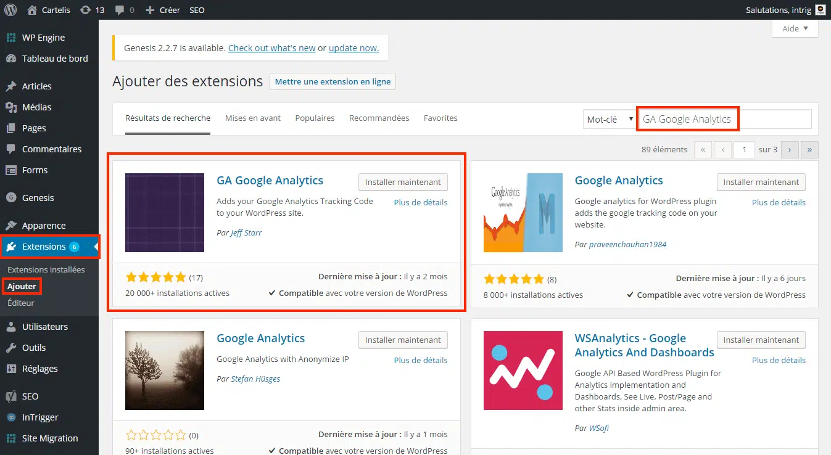Image resolution: width=831 pixels, height=455 pixels.
Task: Open the Outils wrench icon in sidebar
Action: (x=11, y=348)
